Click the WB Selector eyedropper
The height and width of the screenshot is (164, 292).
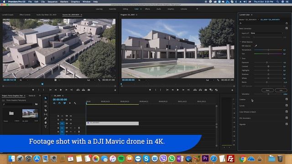pyautogui.click(x=256, y=46)
